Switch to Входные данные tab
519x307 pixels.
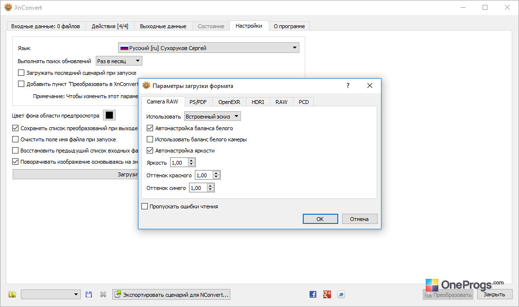46,26
